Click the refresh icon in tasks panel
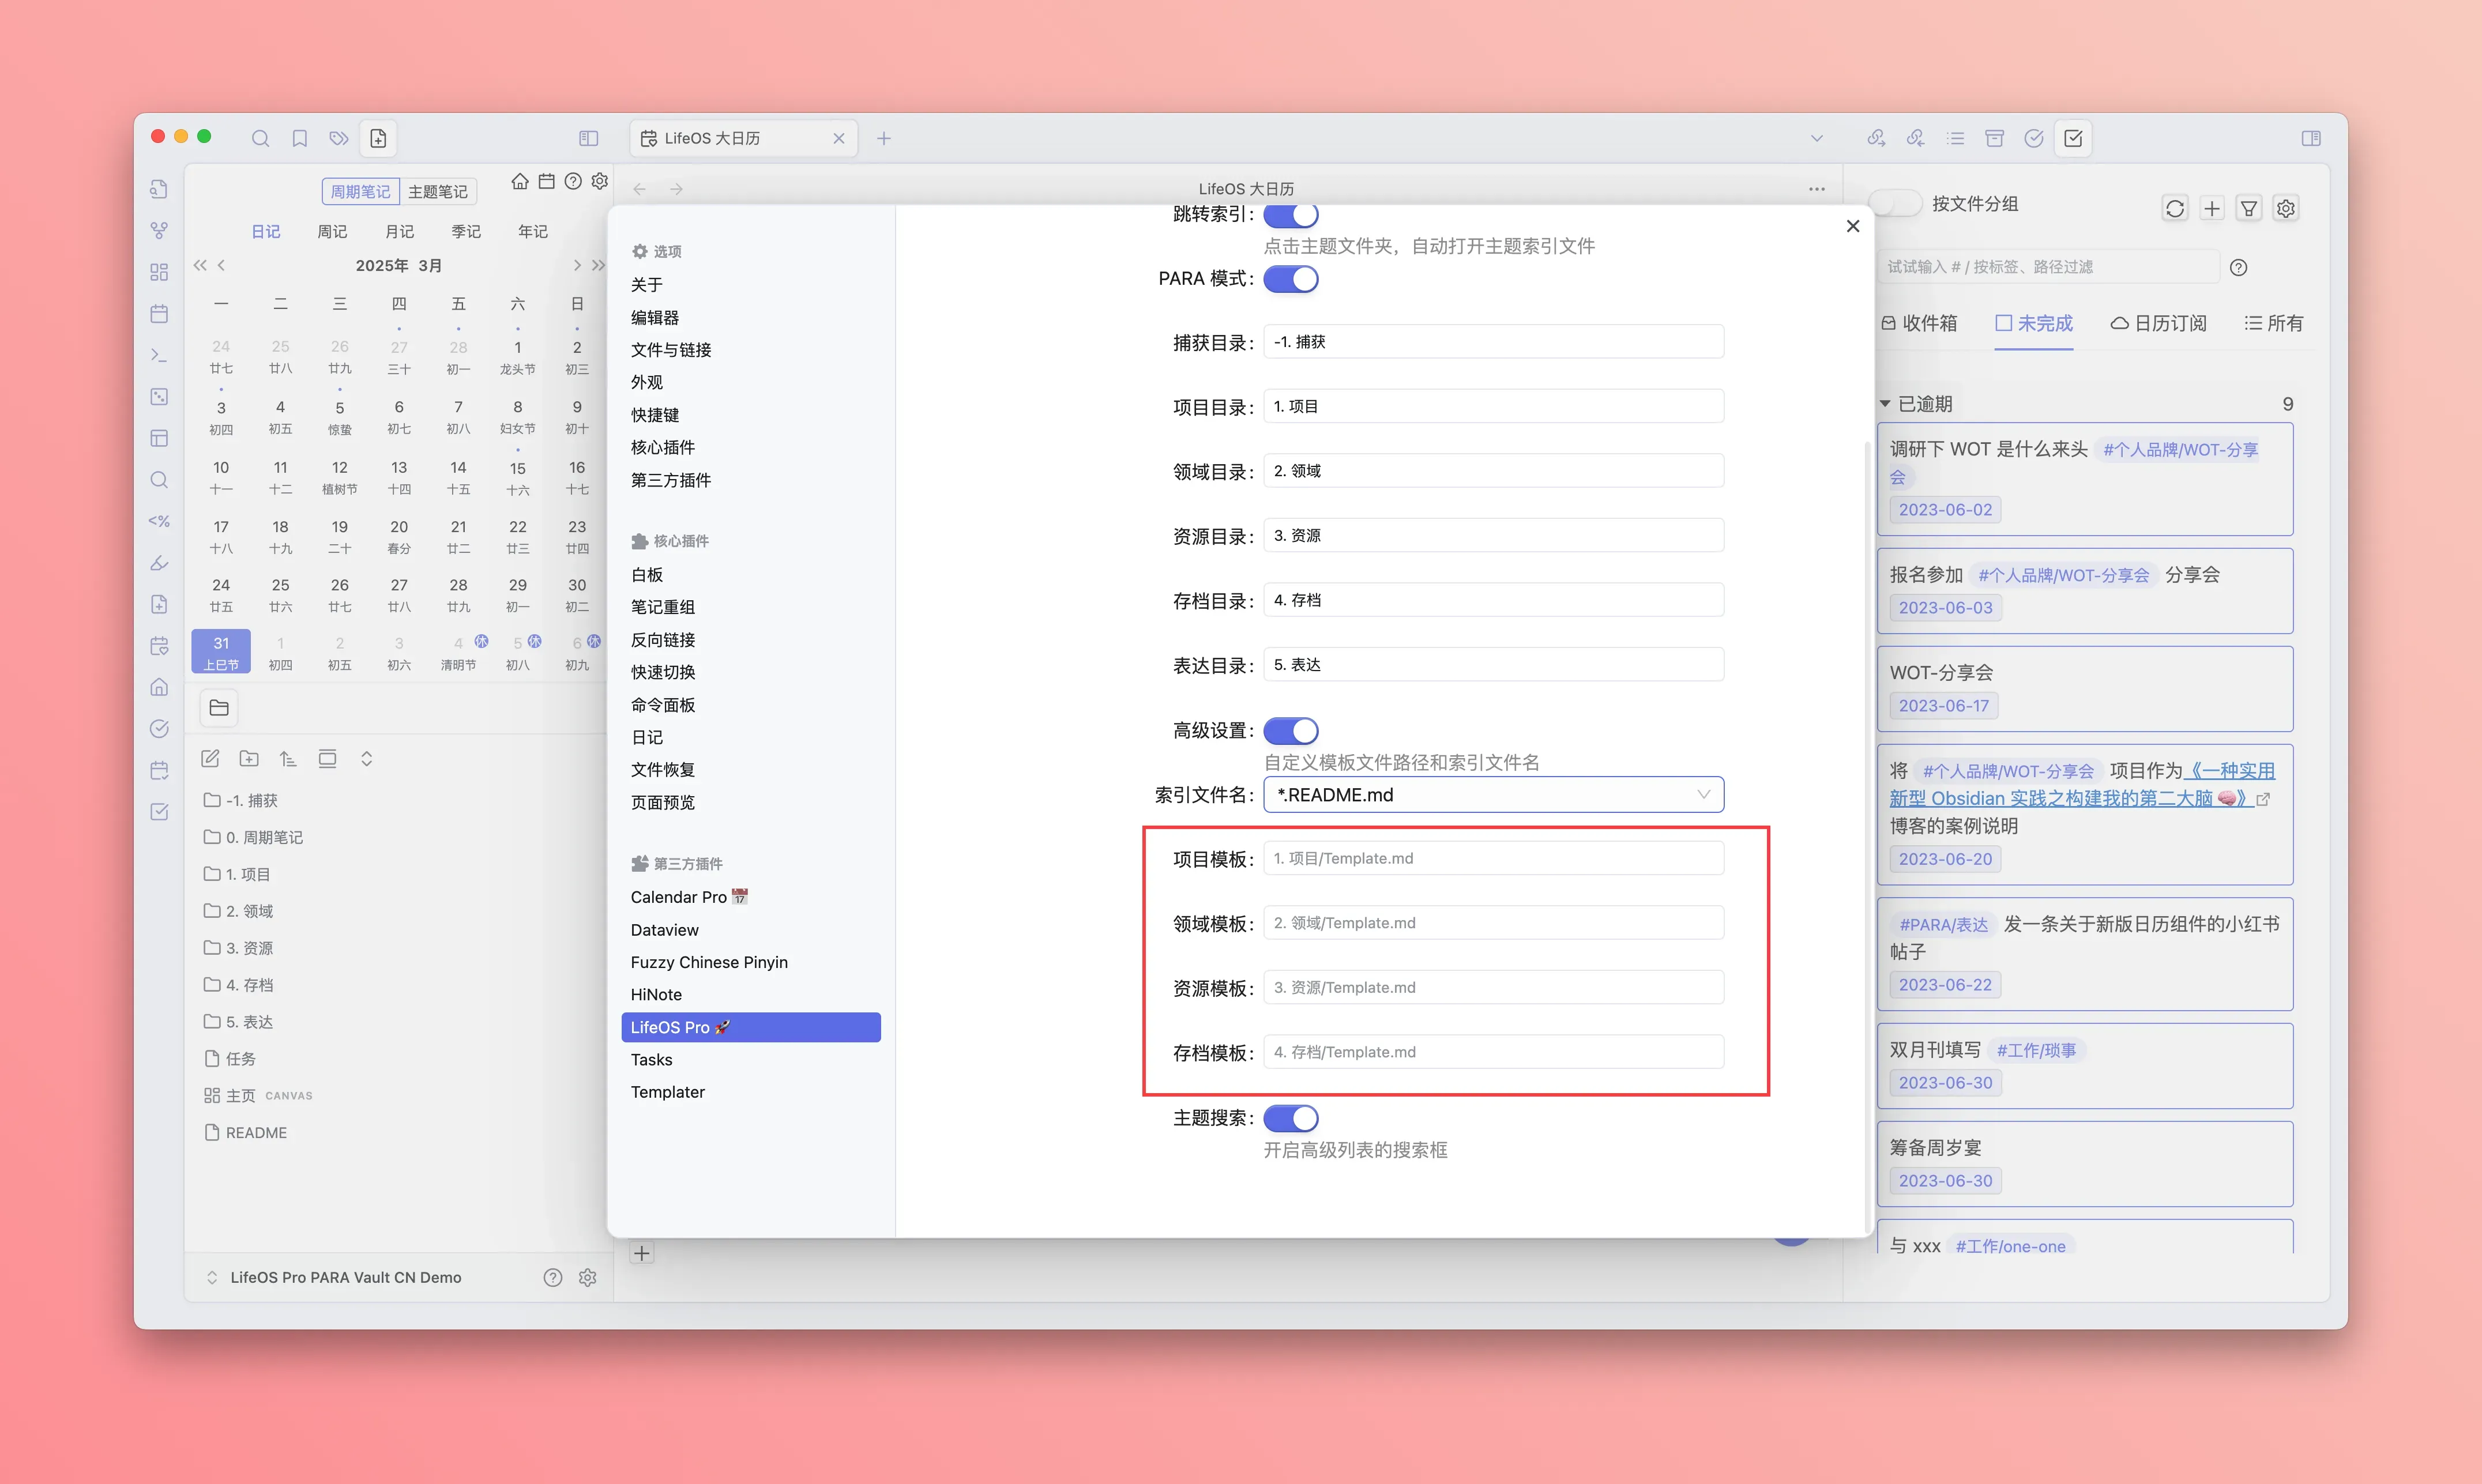This screenshot has height=1484, width=2482. pos(2174,208)
